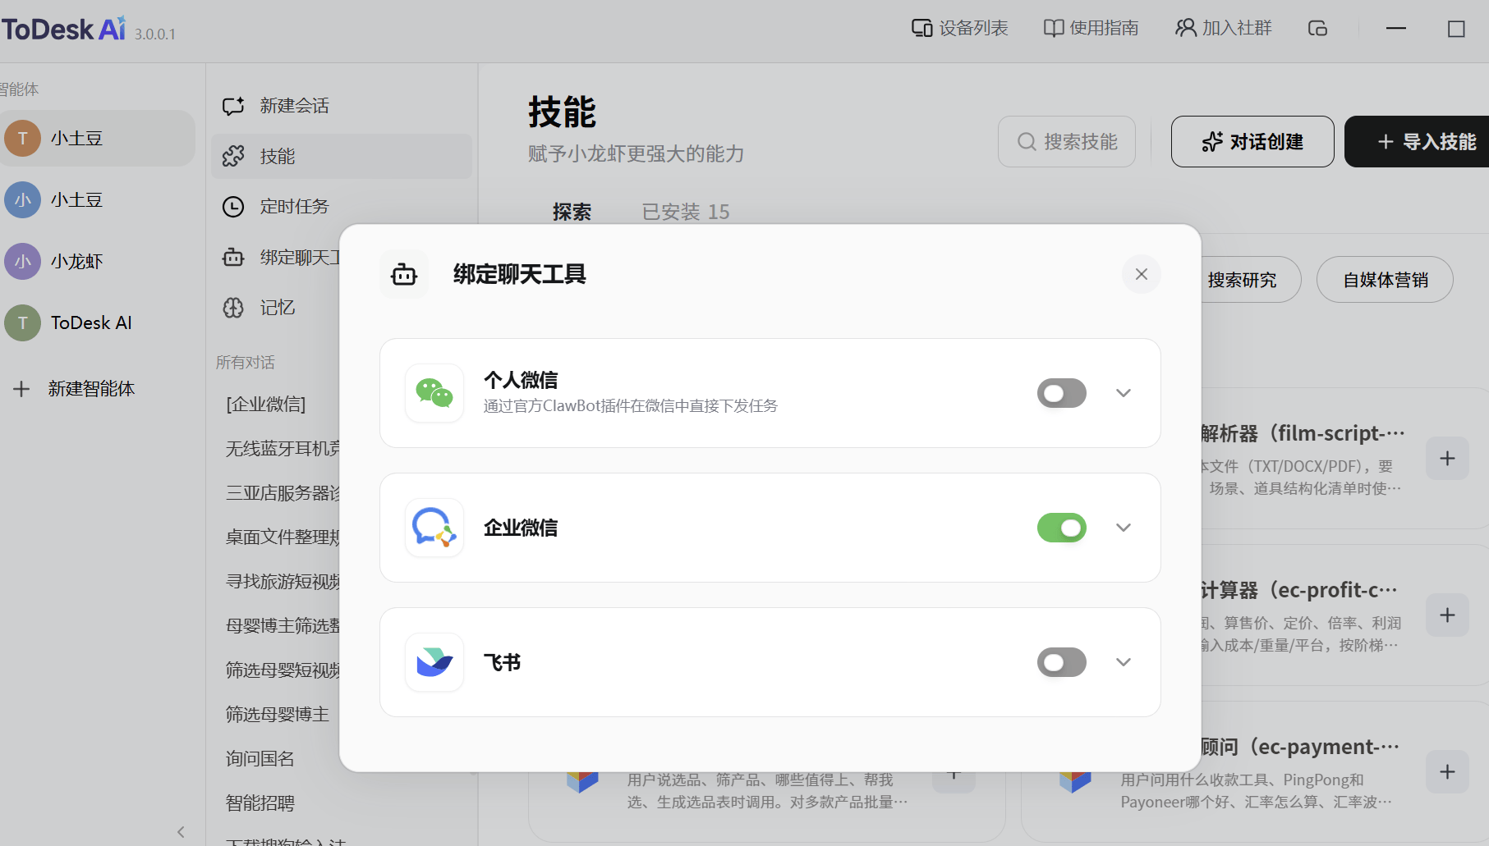Click the 对话创建 button

[x=1252, y=142]
